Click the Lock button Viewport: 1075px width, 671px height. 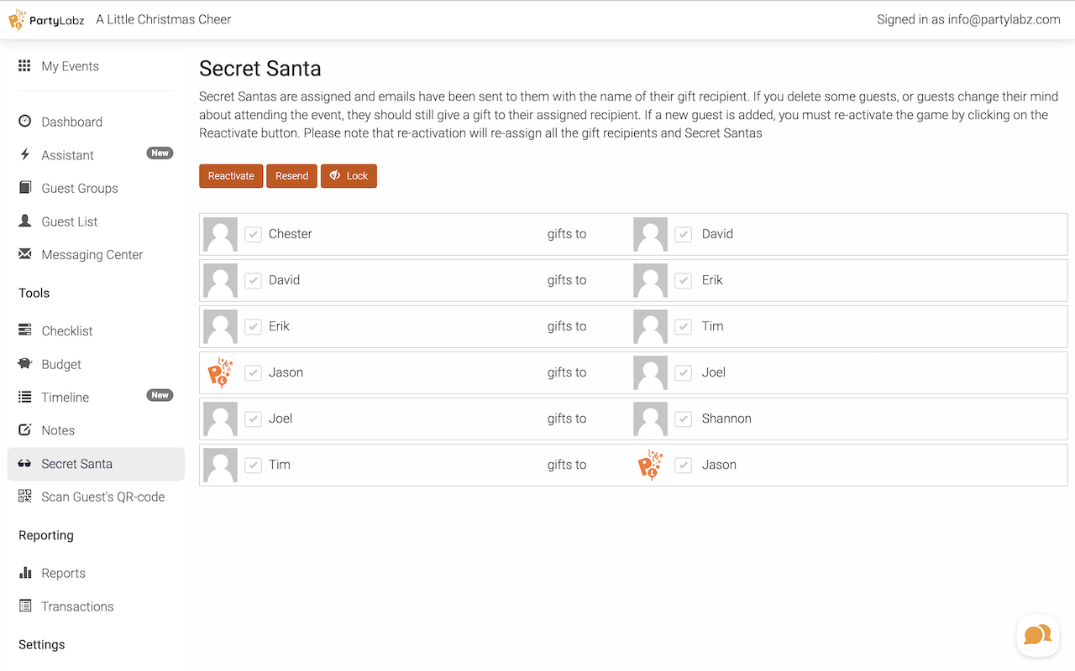[x=349, y=176]
